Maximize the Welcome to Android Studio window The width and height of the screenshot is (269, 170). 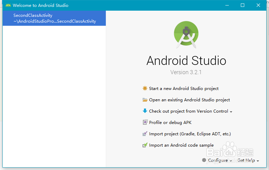point(243,5)
